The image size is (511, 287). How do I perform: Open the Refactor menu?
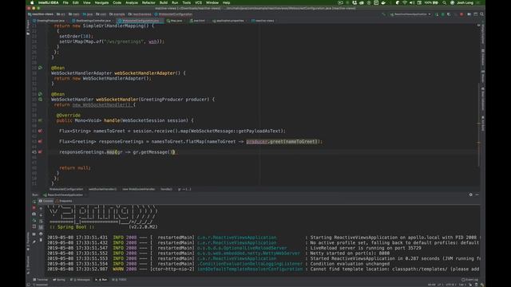coord(149,2)
